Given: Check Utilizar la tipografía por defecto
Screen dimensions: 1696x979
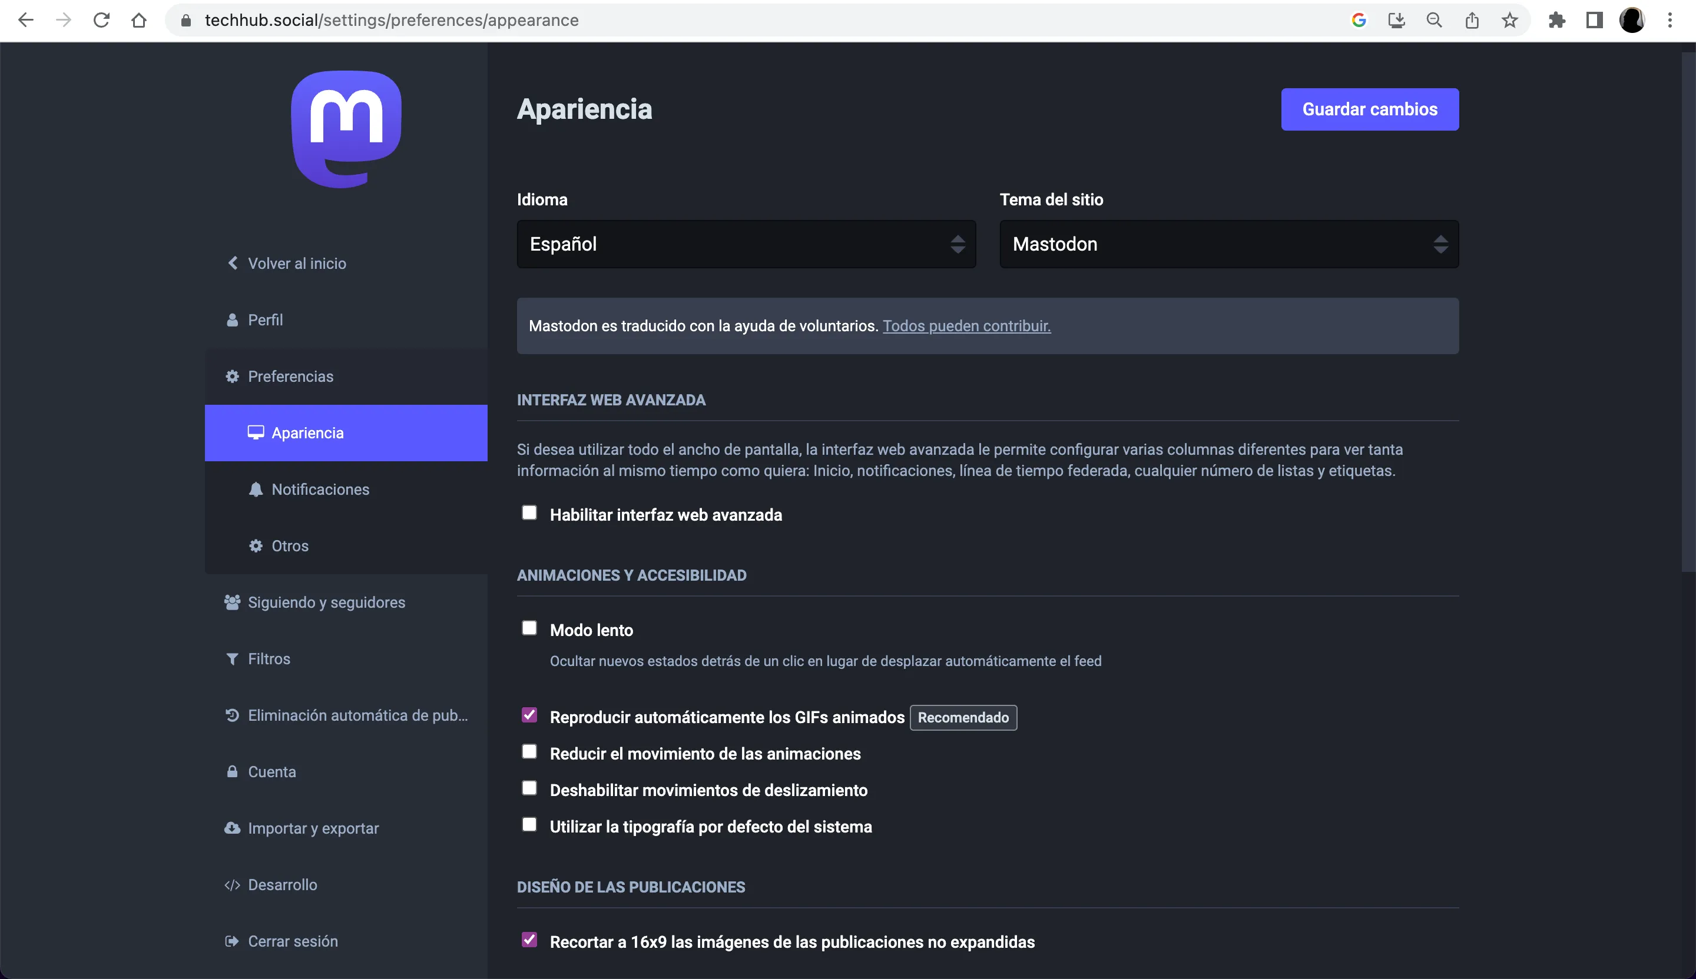Looking at the screenshot, I should [529, 825].
